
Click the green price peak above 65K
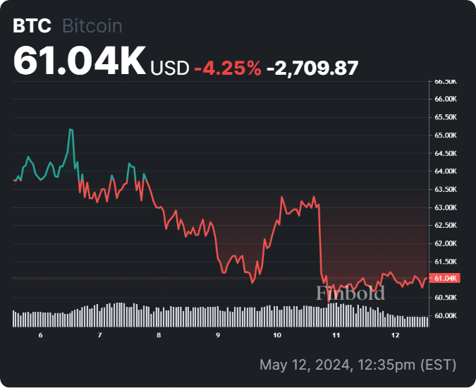coord(71,130)
